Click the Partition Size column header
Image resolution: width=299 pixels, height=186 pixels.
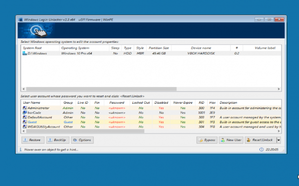(x=159, y=48)
